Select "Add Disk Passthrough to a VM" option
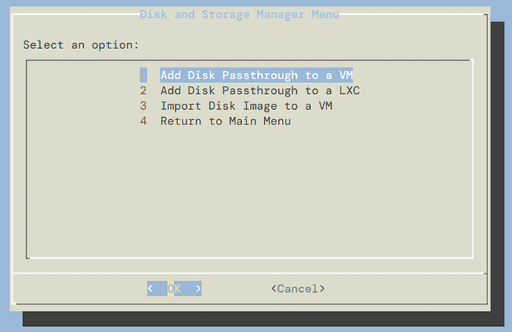512x332 pixels. tap(256, 76)
